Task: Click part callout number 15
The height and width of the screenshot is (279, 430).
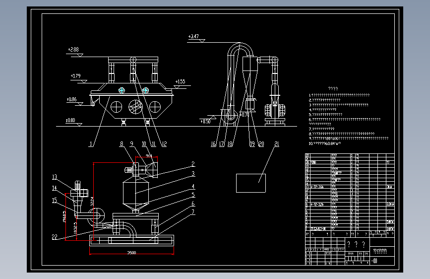Action: coord(55,201)
